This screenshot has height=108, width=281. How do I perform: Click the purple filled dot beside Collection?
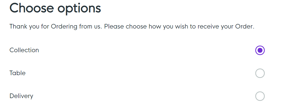point(260,50)
